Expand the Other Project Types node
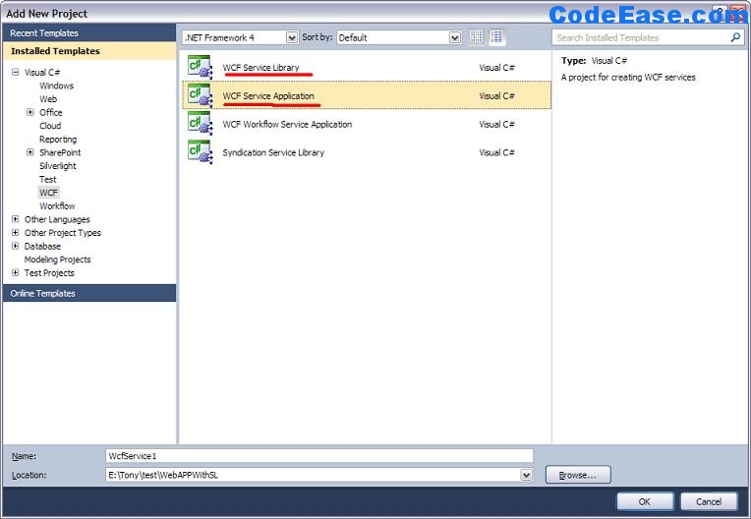Screen dimensions: 751x519 tap(16, 233)
